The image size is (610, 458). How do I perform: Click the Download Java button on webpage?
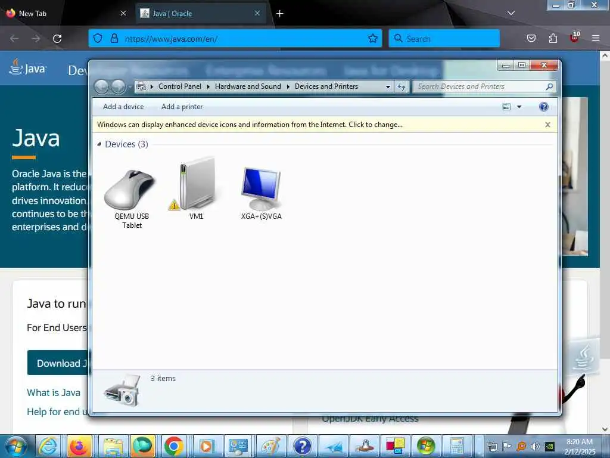coord(59,363)
